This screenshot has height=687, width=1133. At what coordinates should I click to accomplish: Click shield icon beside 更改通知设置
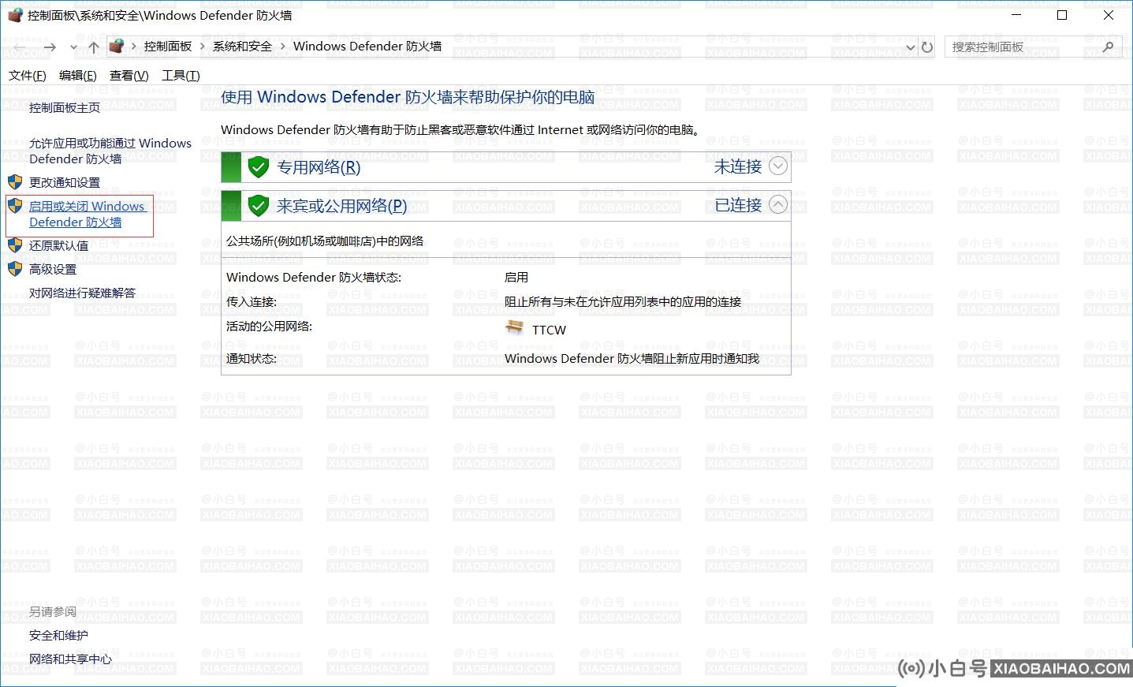point(15,181)
